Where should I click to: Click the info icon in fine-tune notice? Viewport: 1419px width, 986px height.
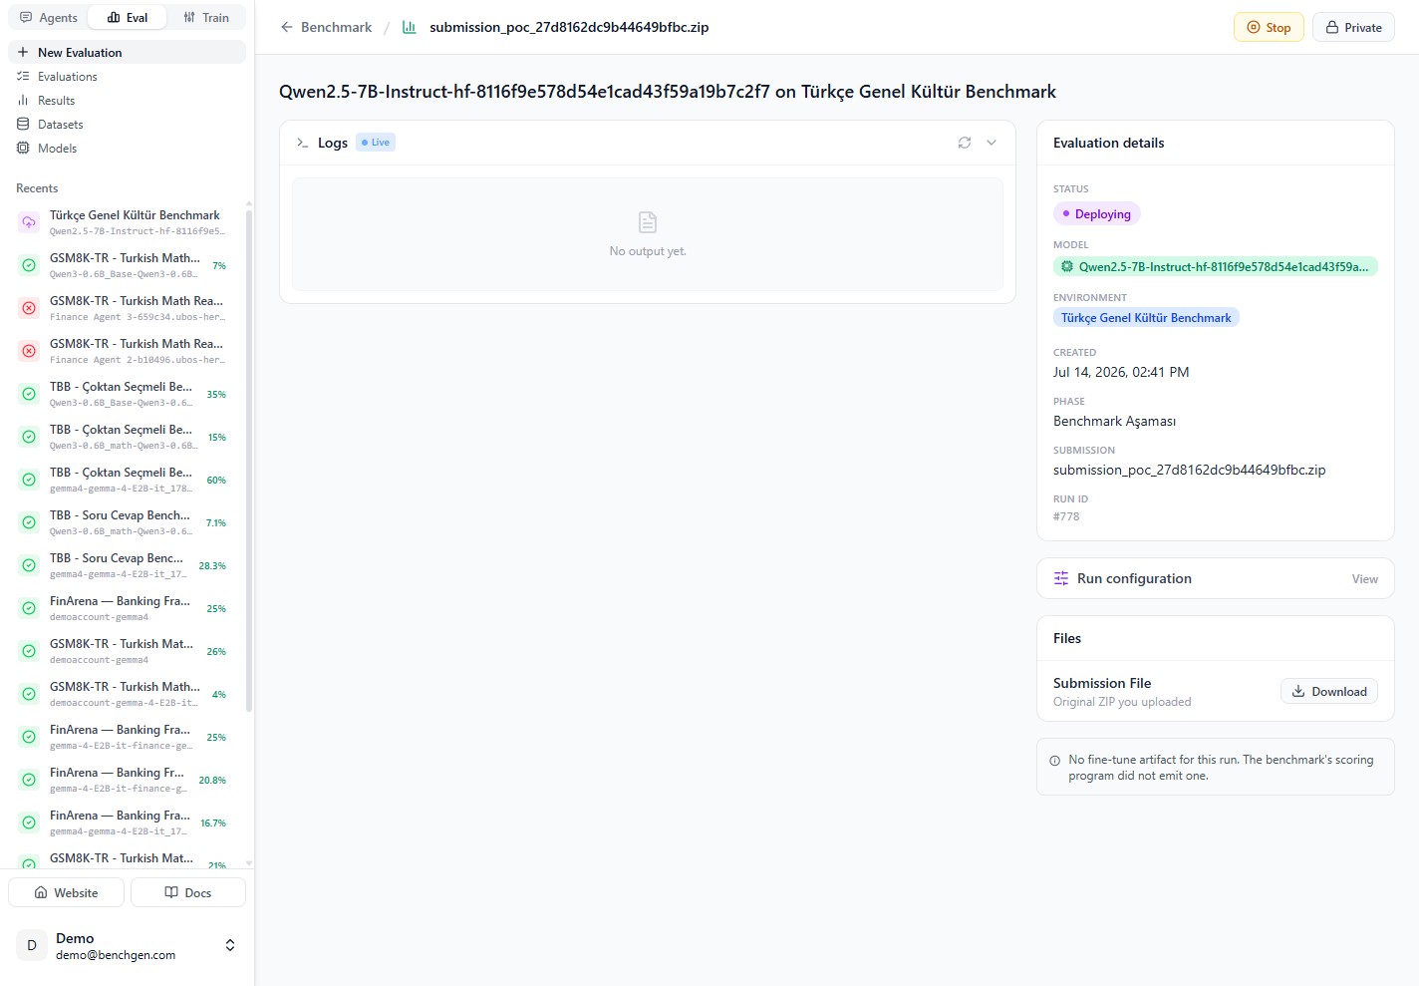point(1055,761)
